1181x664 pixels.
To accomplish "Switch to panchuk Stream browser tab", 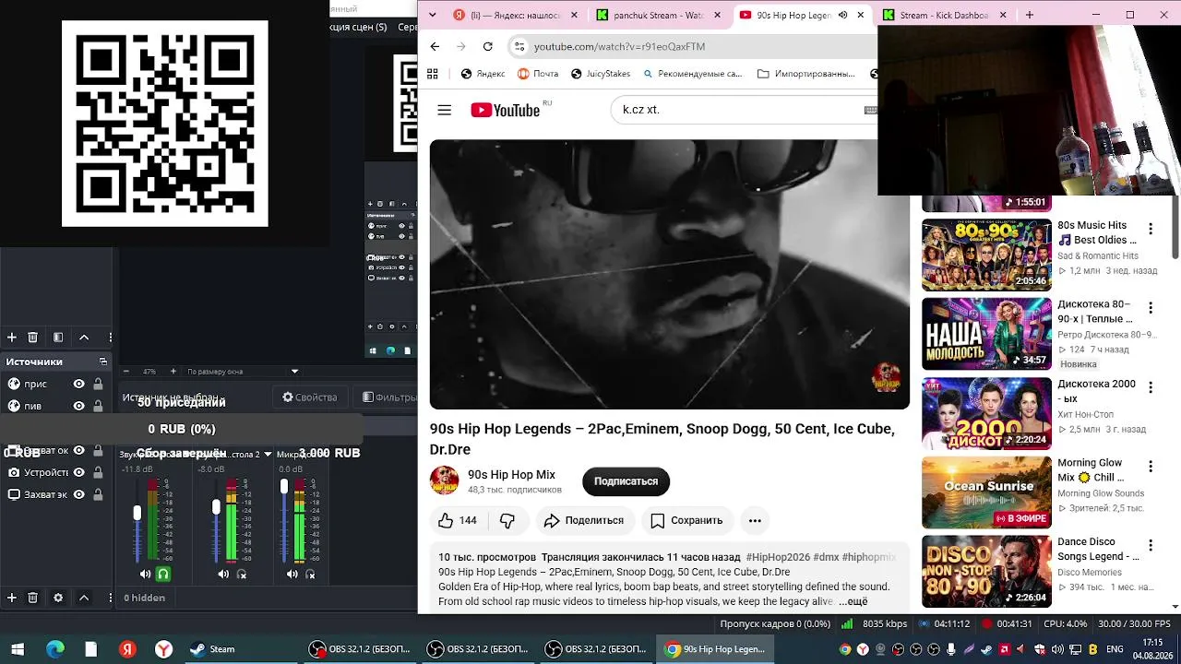I will [659, 15].
